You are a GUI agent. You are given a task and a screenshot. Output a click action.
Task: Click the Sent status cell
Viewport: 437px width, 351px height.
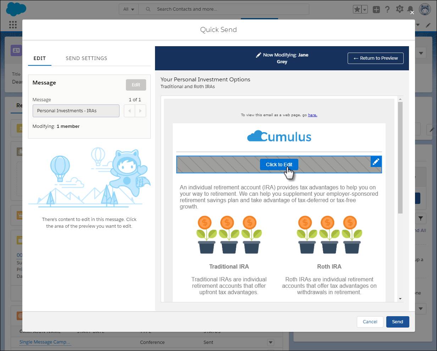point(209,342)
